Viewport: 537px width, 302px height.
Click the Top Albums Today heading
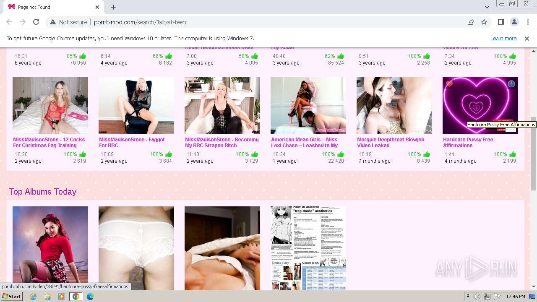tap(43, 192)
